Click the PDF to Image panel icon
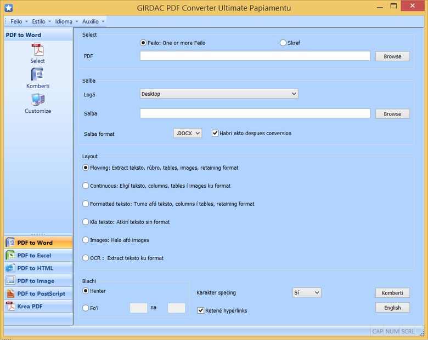The image size is (428, 340). pos(10,281)
